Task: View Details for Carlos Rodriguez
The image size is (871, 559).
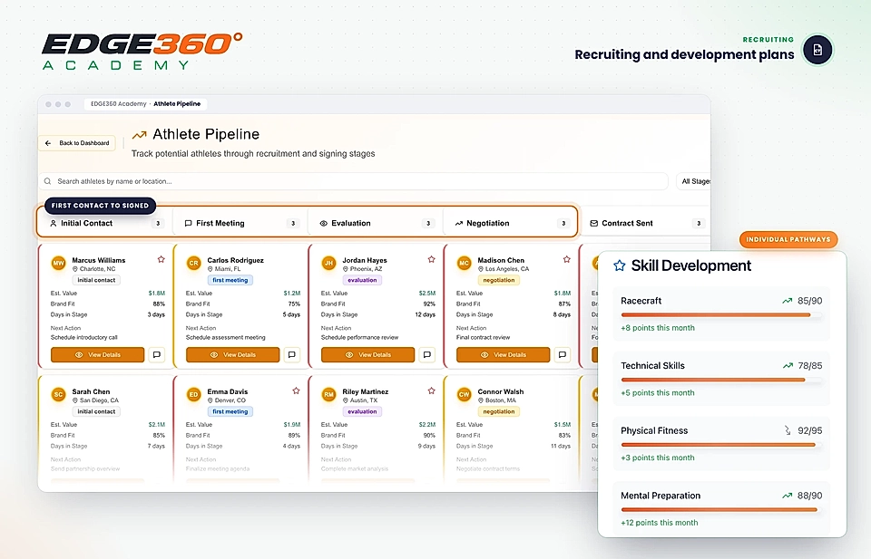Action: tap(233, 355)
